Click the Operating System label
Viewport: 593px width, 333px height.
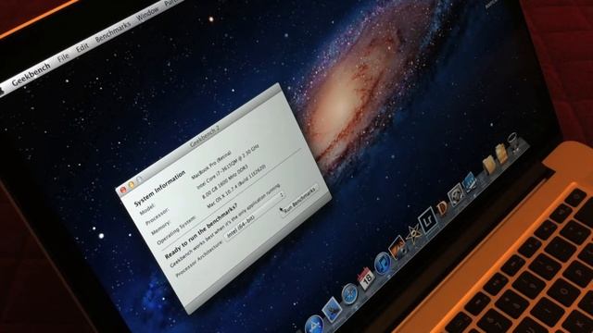176,230
